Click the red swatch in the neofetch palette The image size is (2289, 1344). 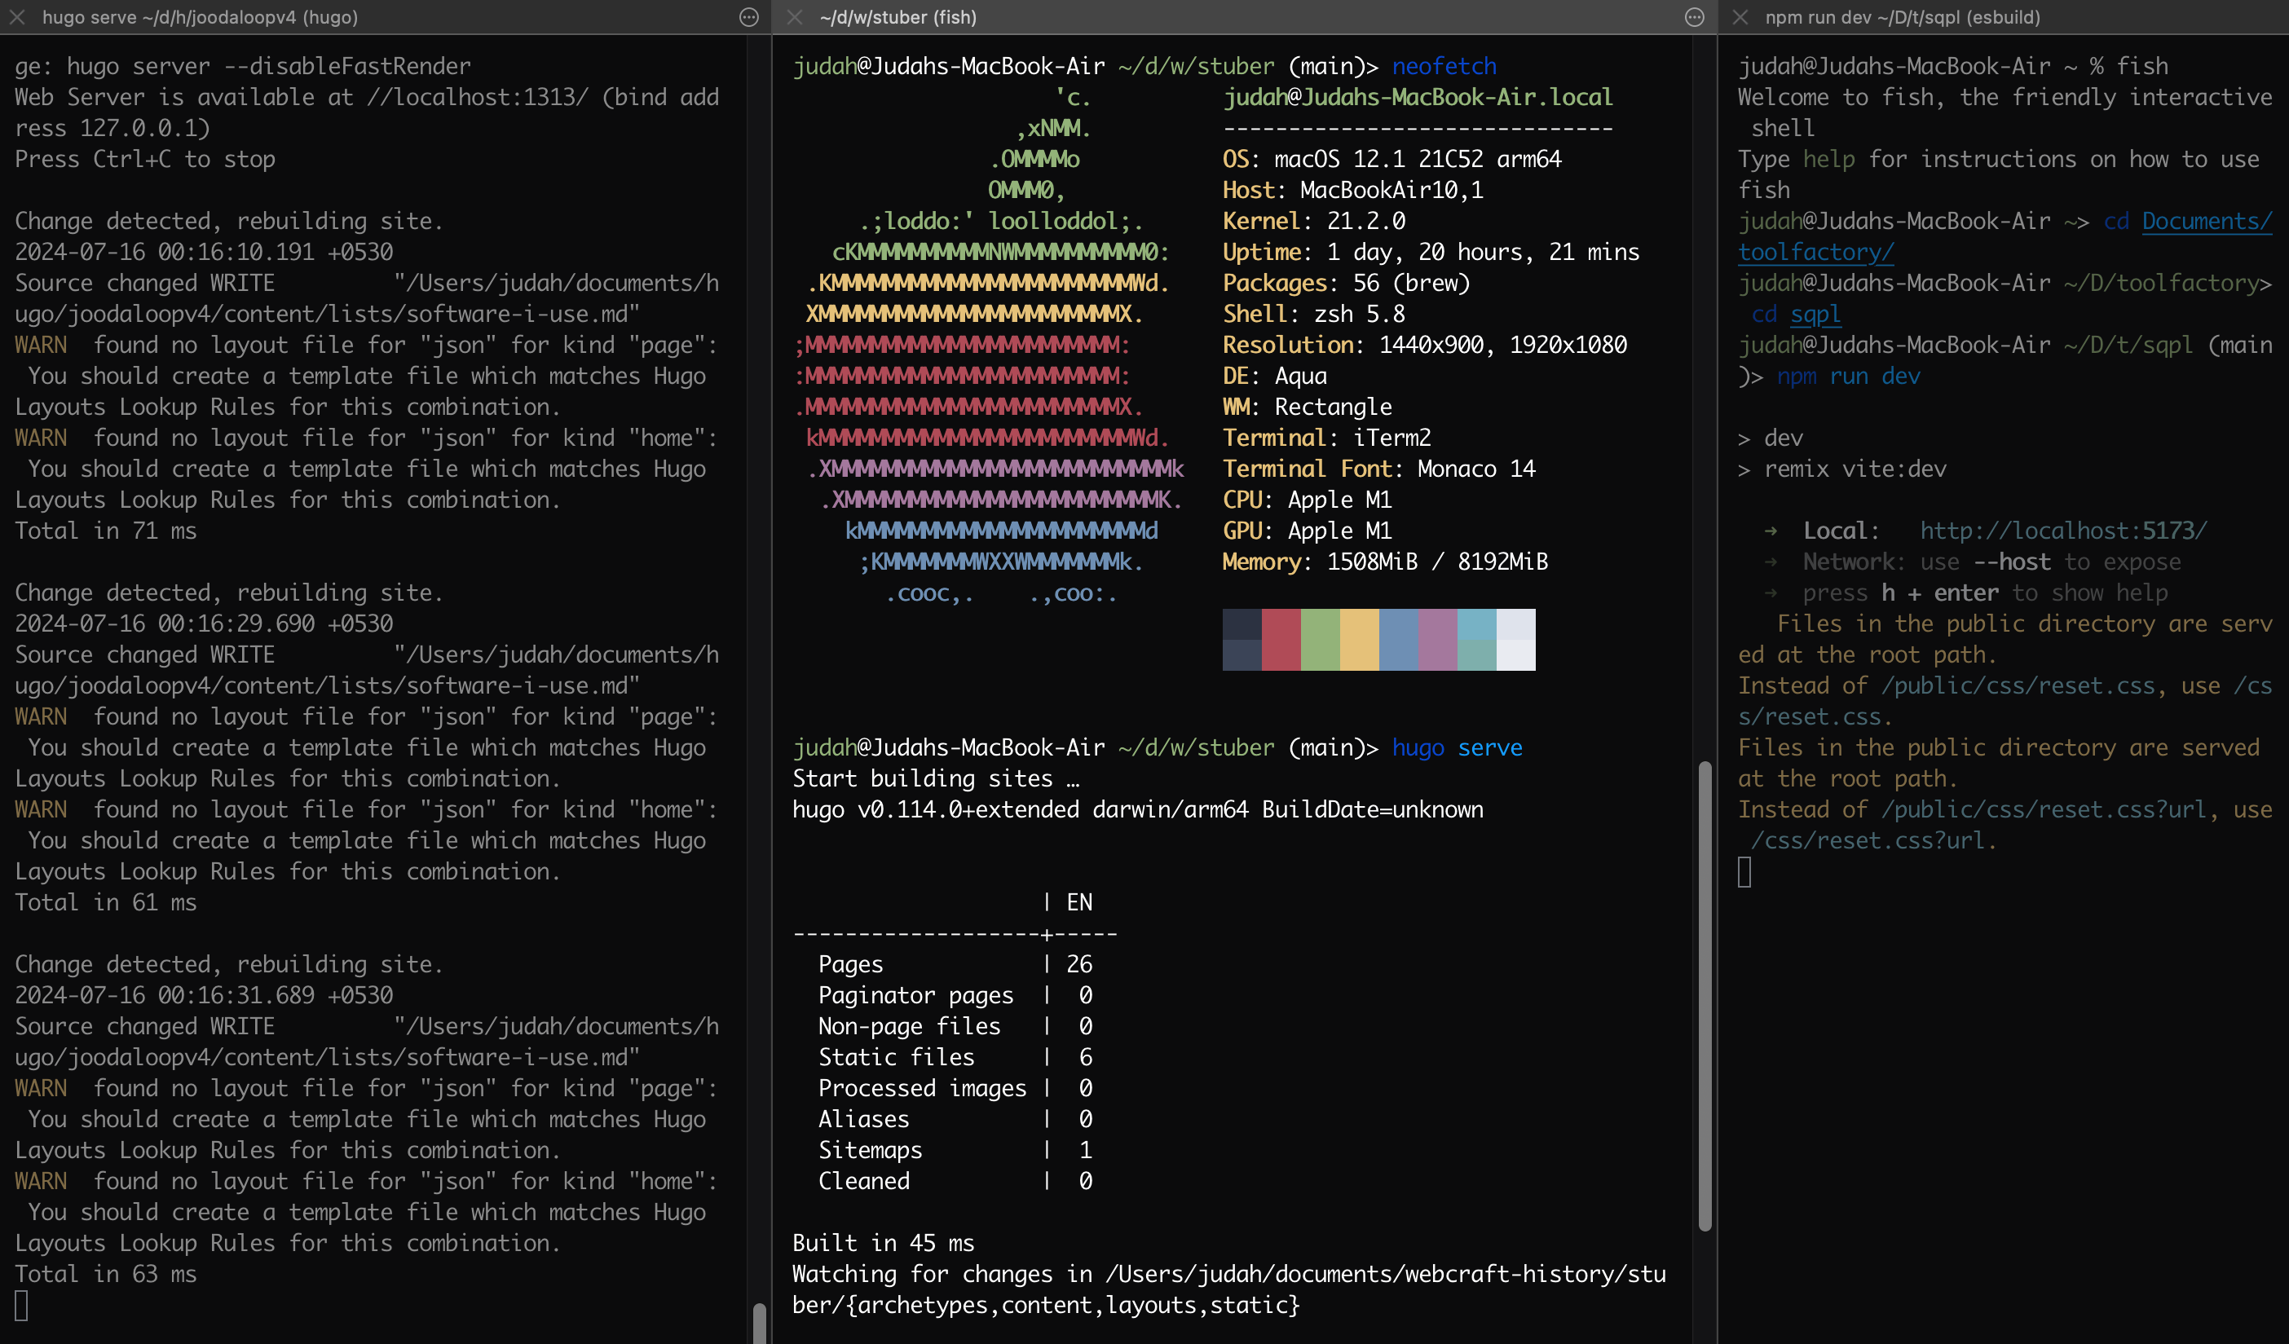(1281, 638)
